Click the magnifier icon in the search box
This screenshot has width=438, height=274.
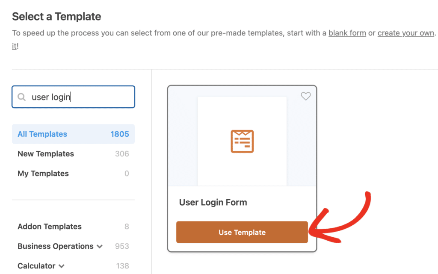point(21,97)
